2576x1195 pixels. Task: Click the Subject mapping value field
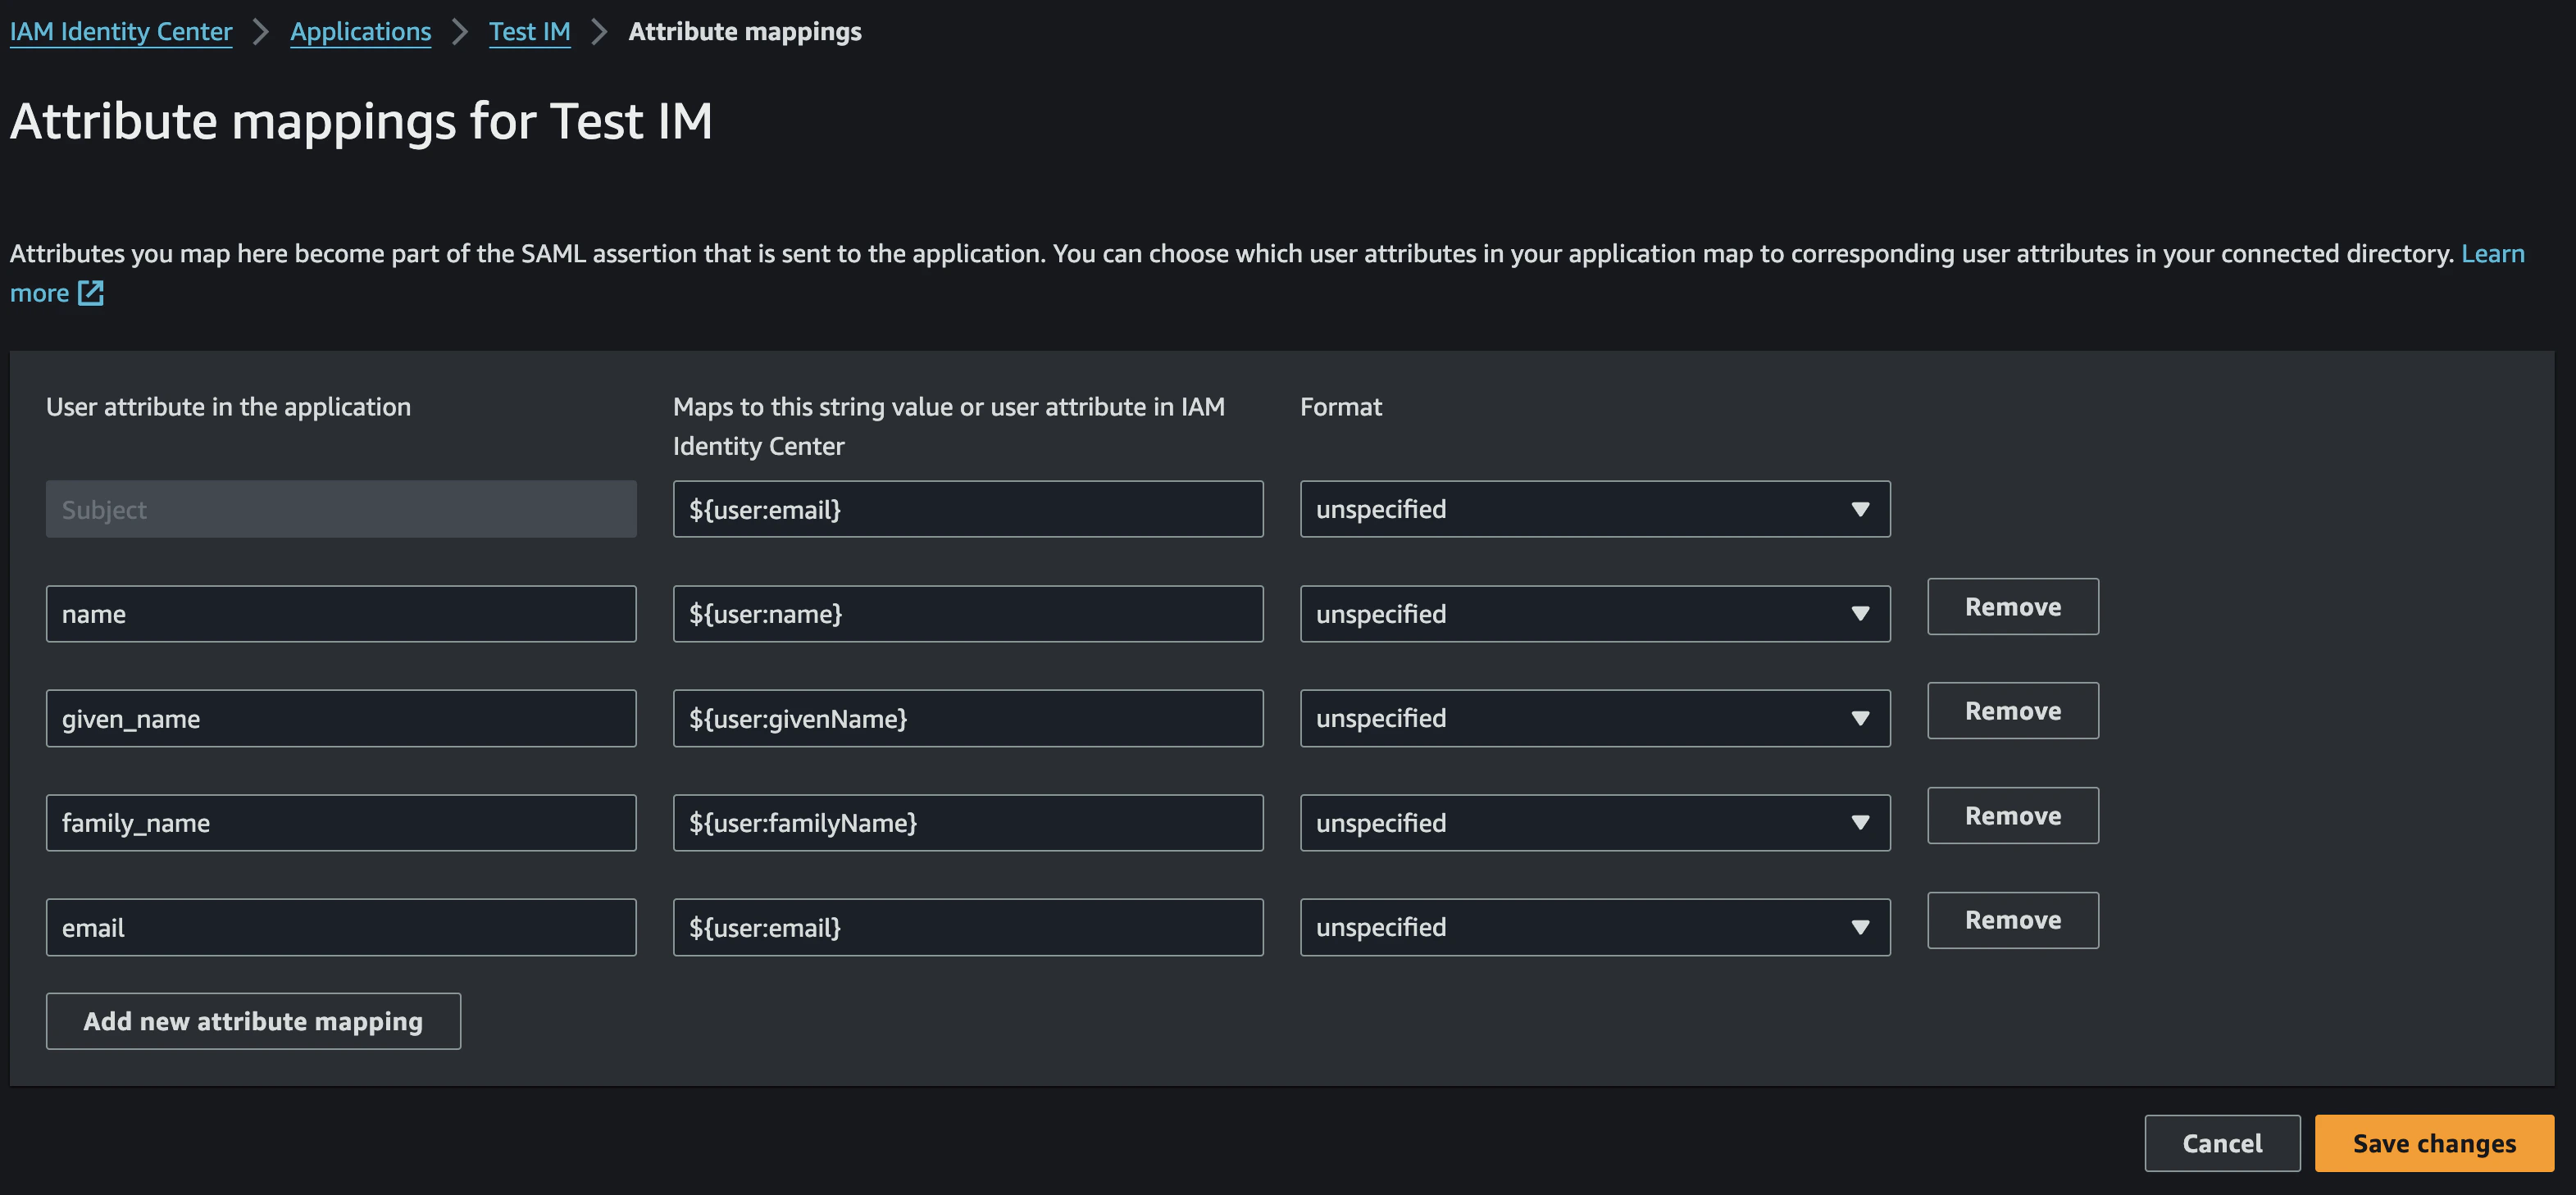967,509
